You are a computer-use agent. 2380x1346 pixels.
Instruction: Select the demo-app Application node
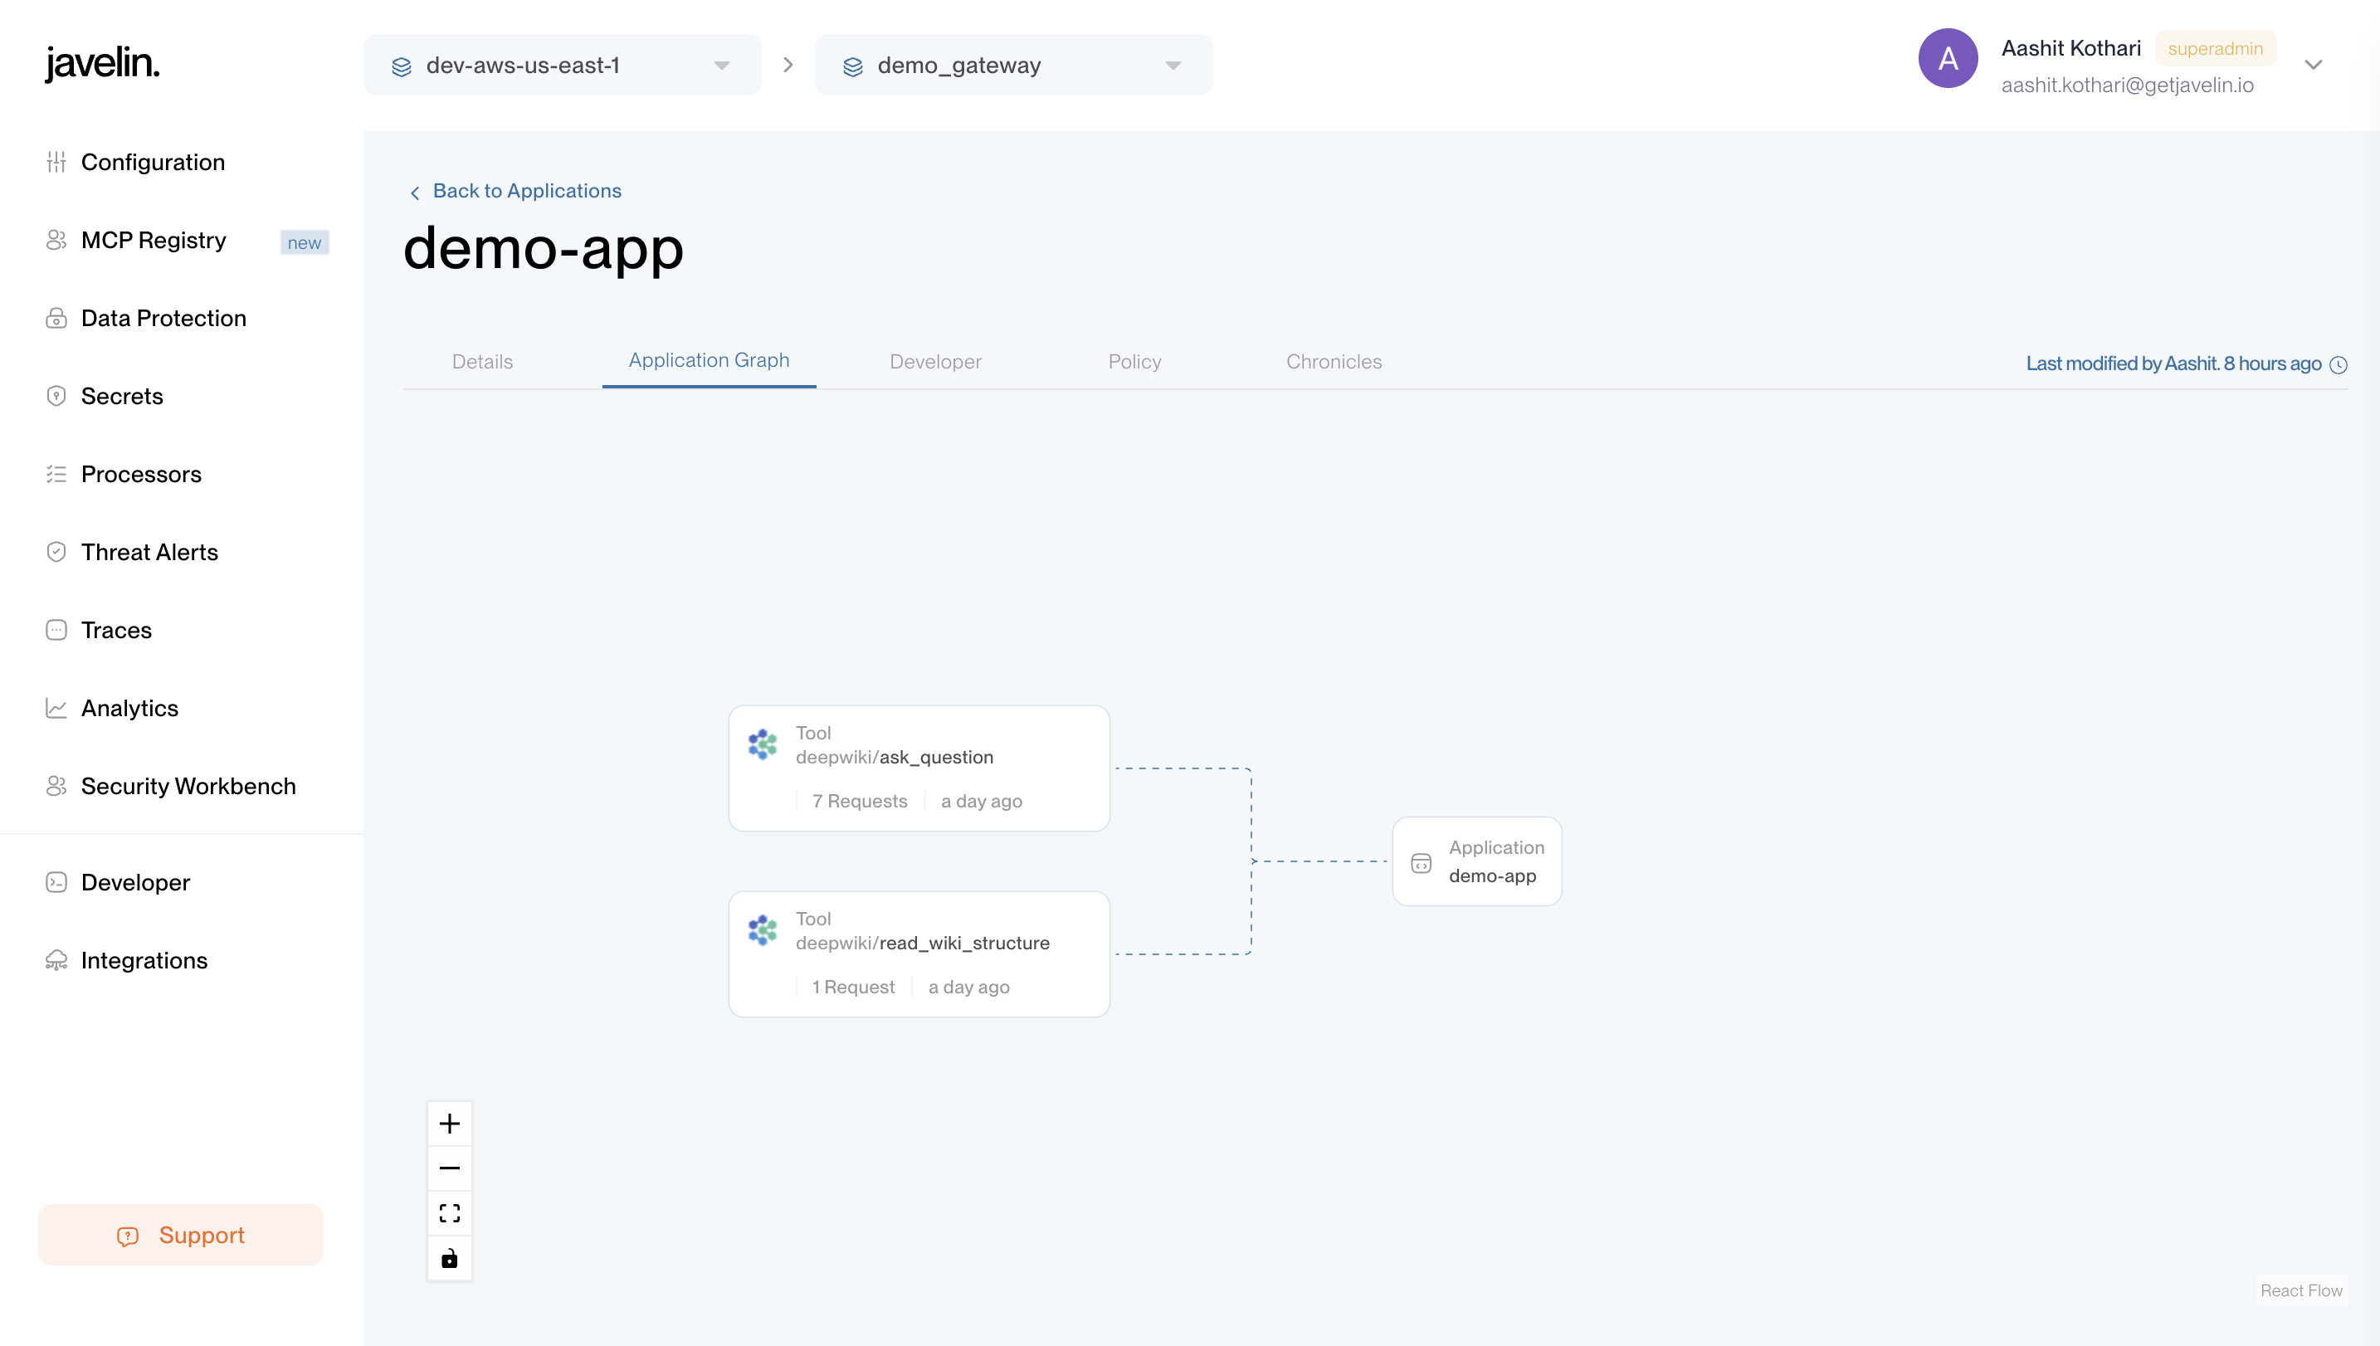(x=1476, y=861)
